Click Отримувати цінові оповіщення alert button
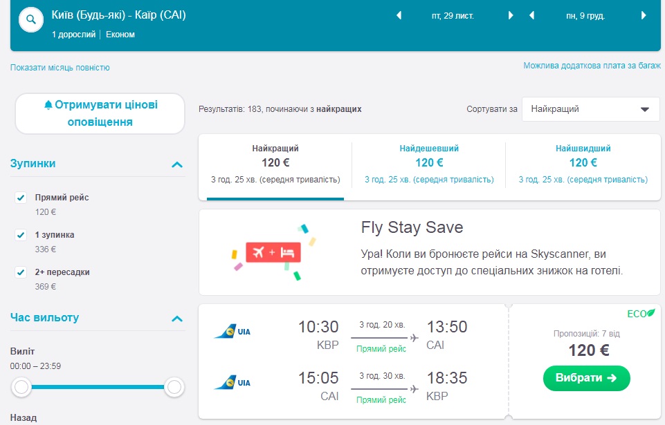This screenshot has width=665, height=425. point(100,113)
